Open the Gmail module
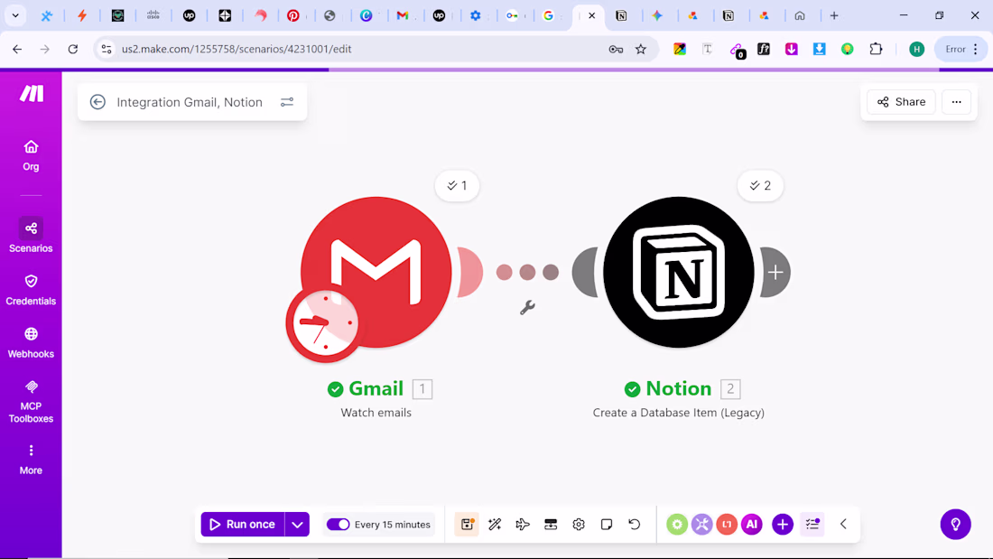 [x=376, y=272]
